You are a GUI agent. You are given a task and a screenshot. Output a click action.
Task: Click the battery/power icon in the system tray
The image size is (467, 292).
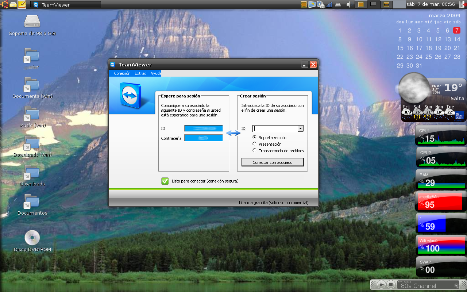tap(320, 4)
